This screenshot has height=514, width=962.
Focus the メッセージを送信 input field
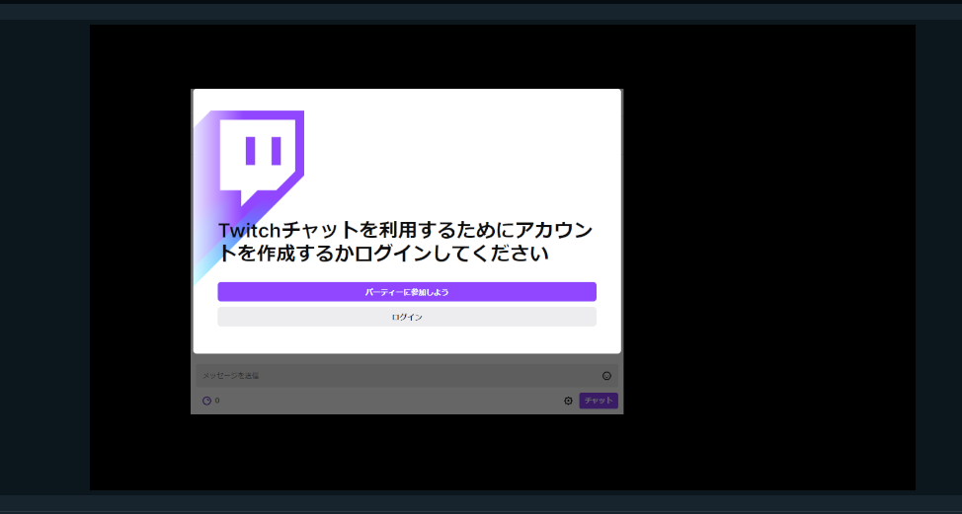(x=395, y=376)
